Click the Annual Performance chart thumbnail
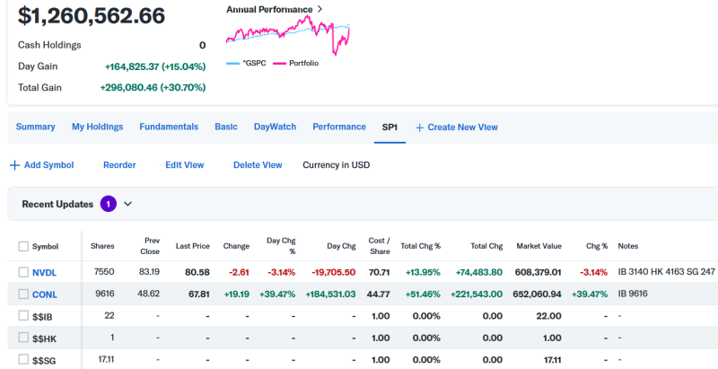Image resolution: width=718 pixels, height=369 pixels. (x=287, y=36)
